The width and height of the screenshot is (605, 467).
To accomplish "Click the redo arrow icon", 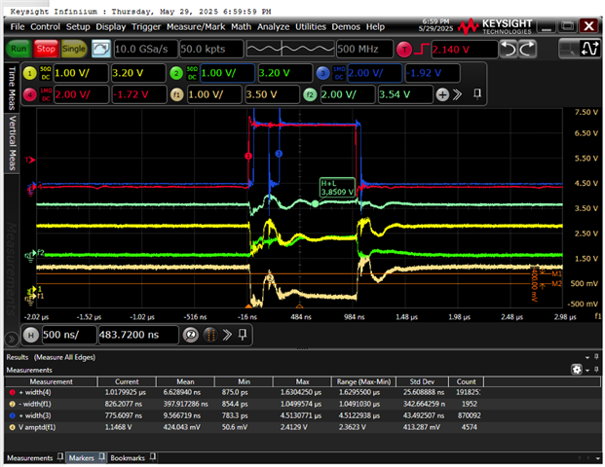I will (x=527, y=49).
